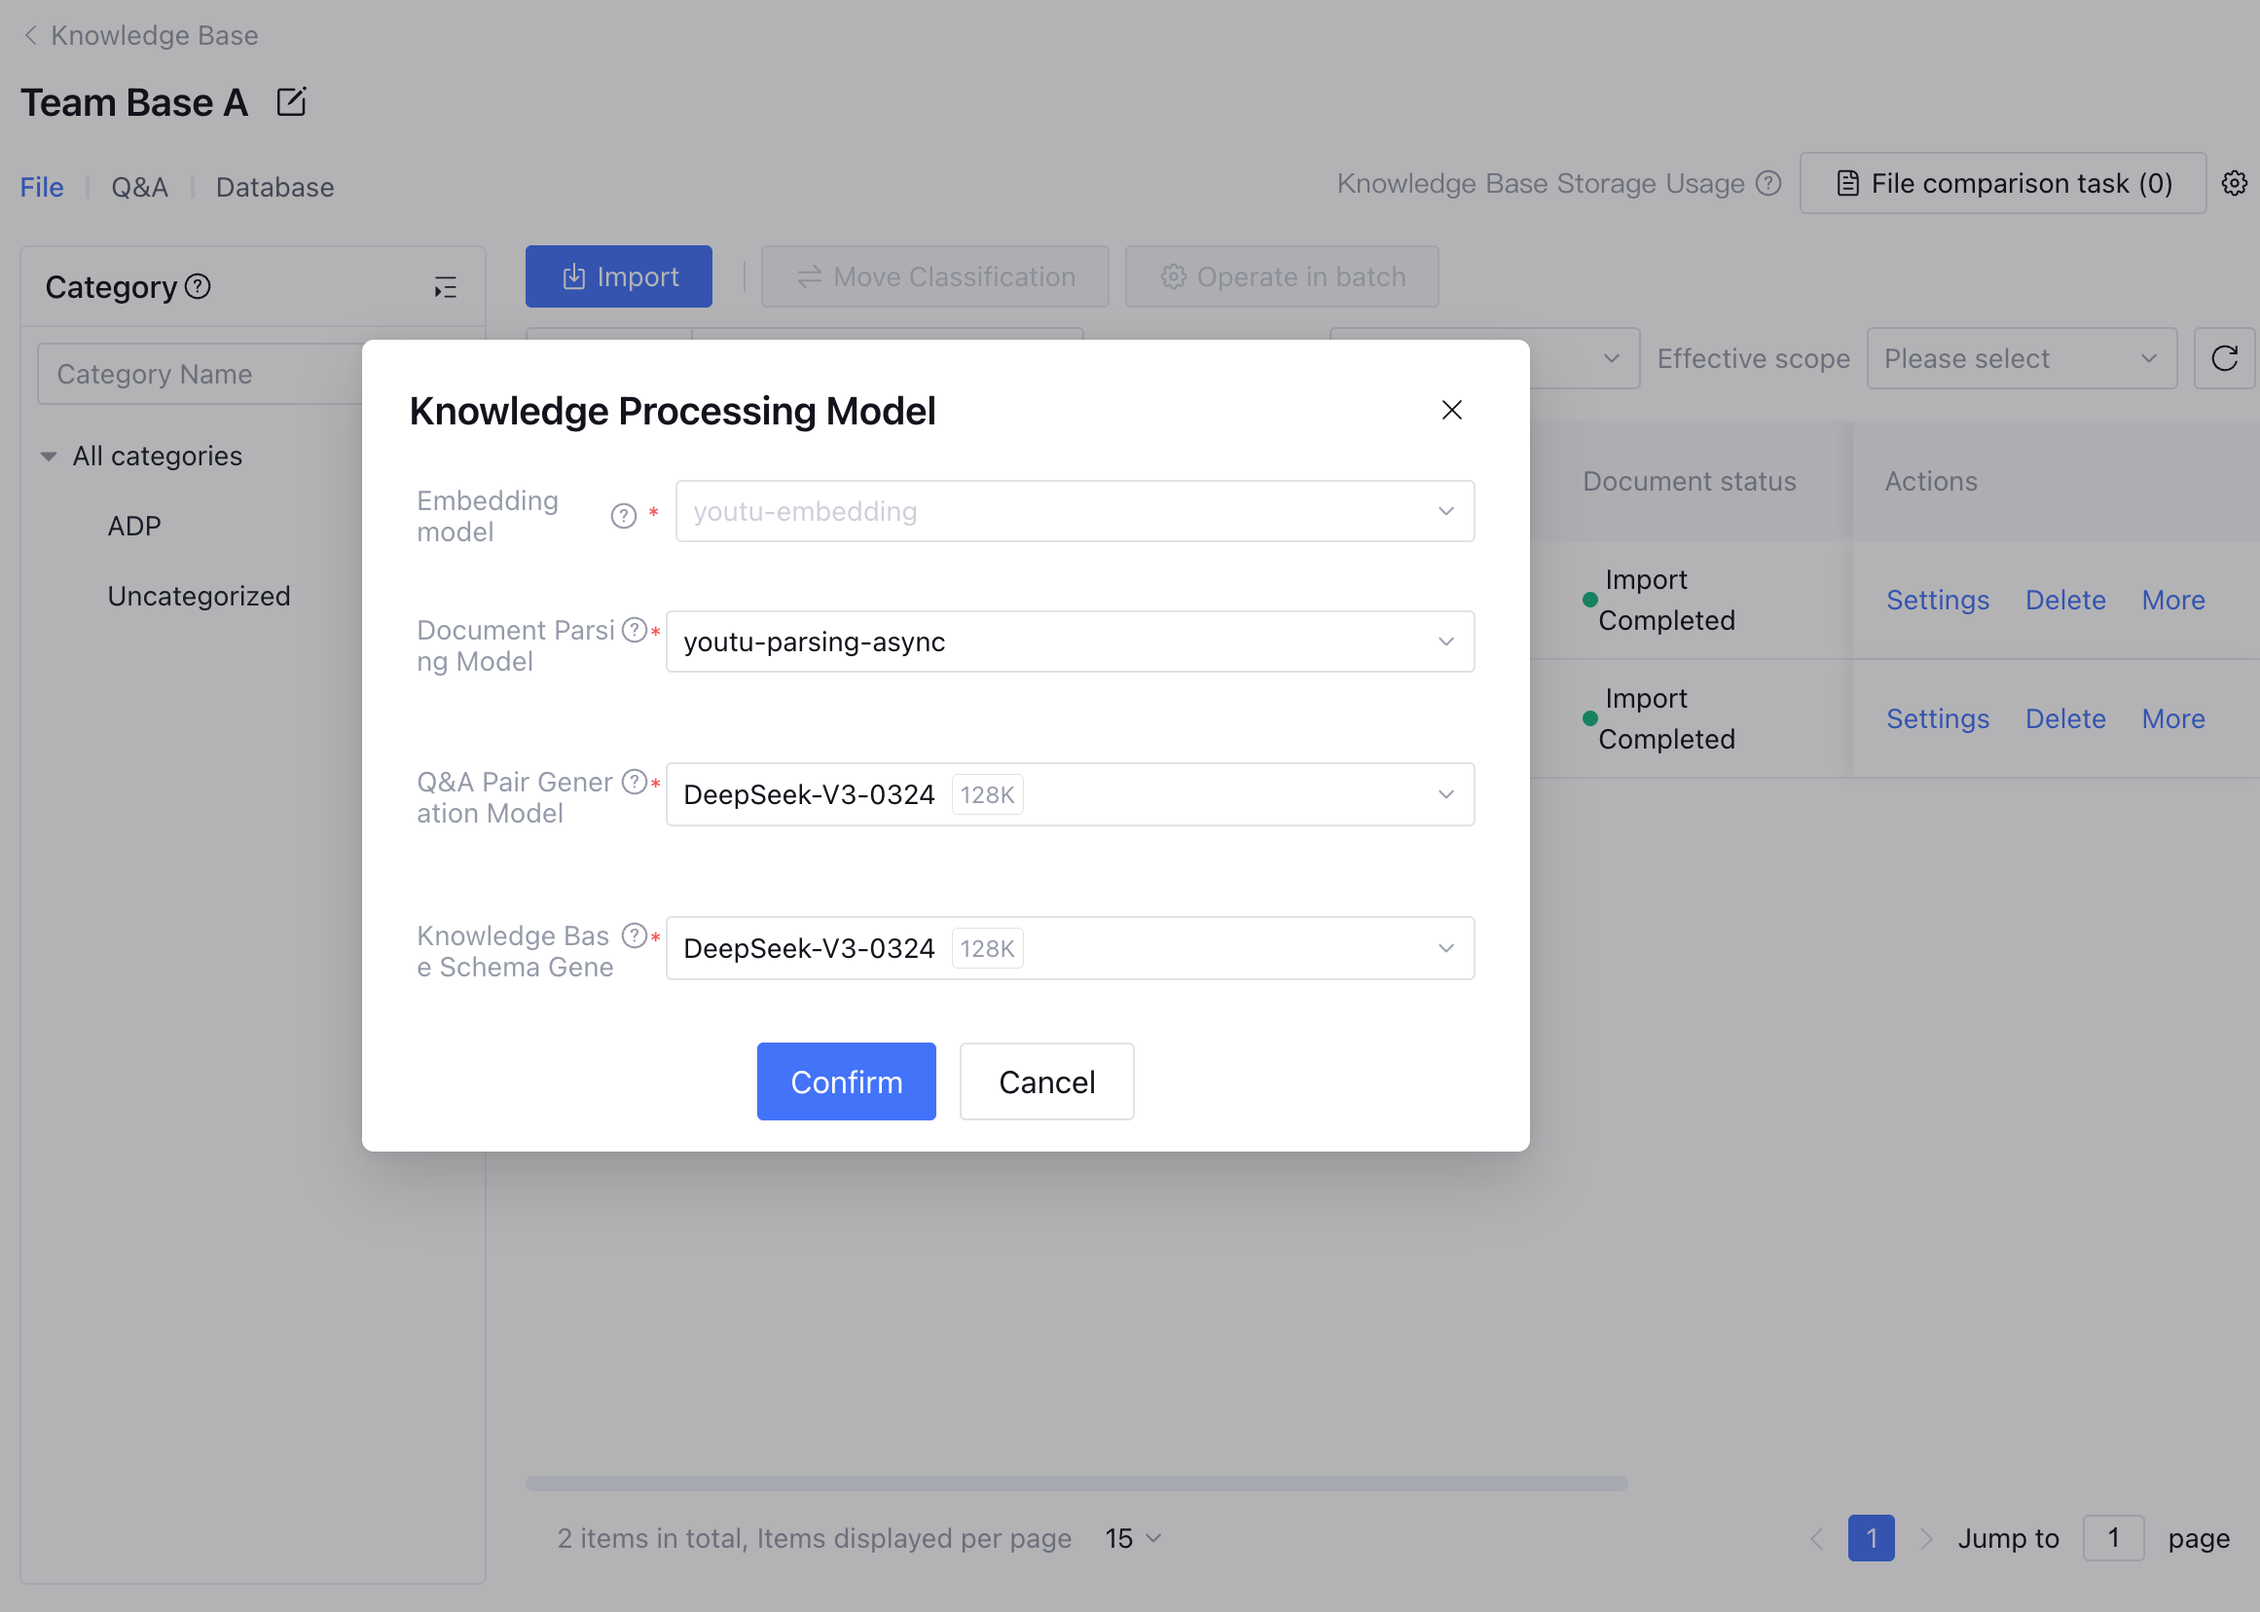
Task: Click the Knowledge Base Storage Usage help icon
Action: coord(1768,184)
